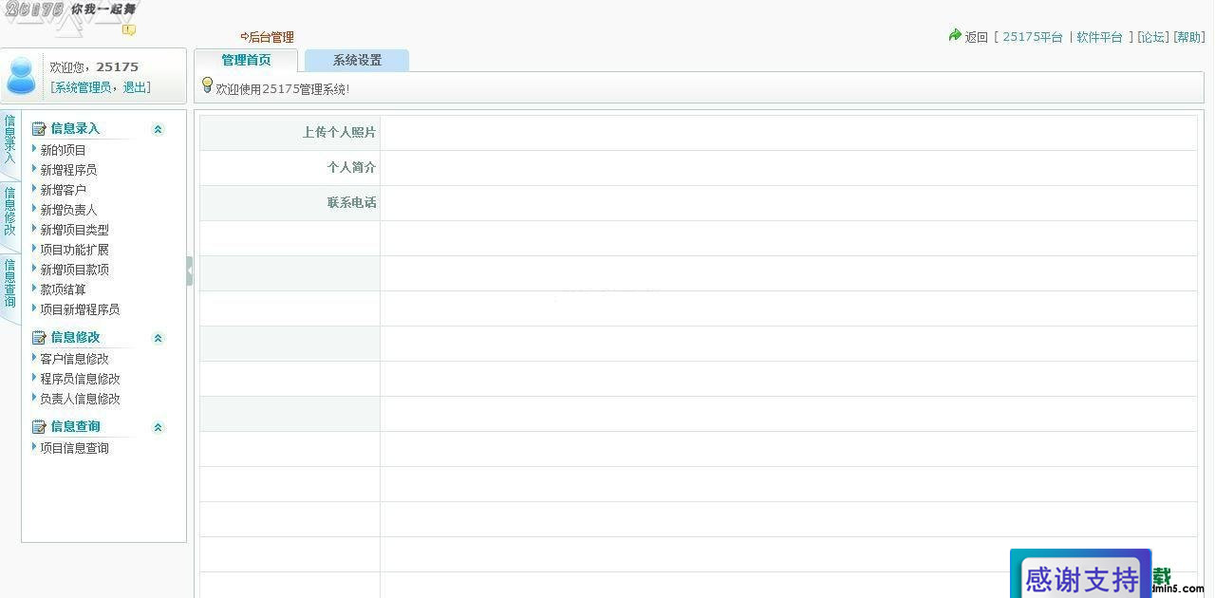Click the green return arrow icon
Image resolution: width=1215 pixels, height=598 pixels.
[955, 36]
